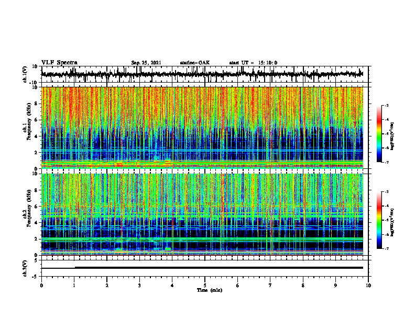Click the "2" kHz tick on ch.1 axis

pos(36,153)
